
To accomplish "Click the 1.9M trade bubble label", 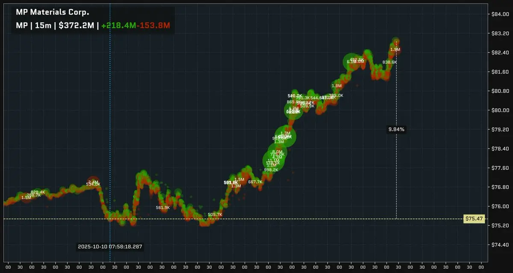I will tap(395, 50).
